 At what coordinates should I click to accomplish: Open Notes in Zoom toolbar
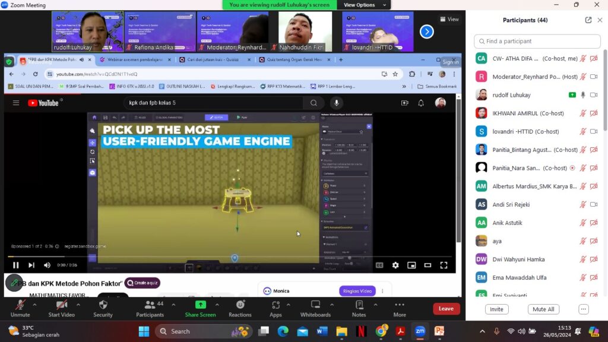[359, 309]
